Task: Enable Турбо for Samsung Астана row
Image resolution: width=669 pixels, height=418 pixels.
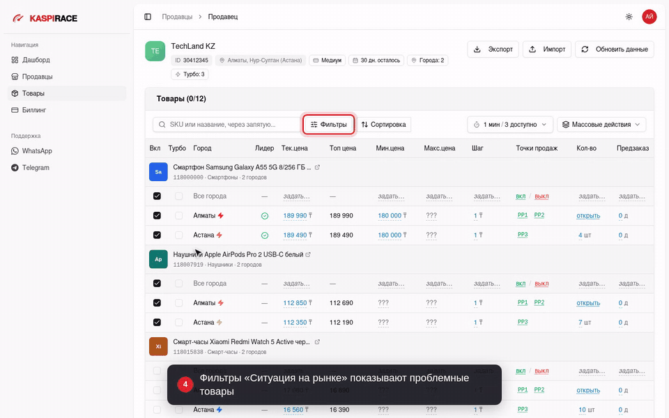Action: 179,235
